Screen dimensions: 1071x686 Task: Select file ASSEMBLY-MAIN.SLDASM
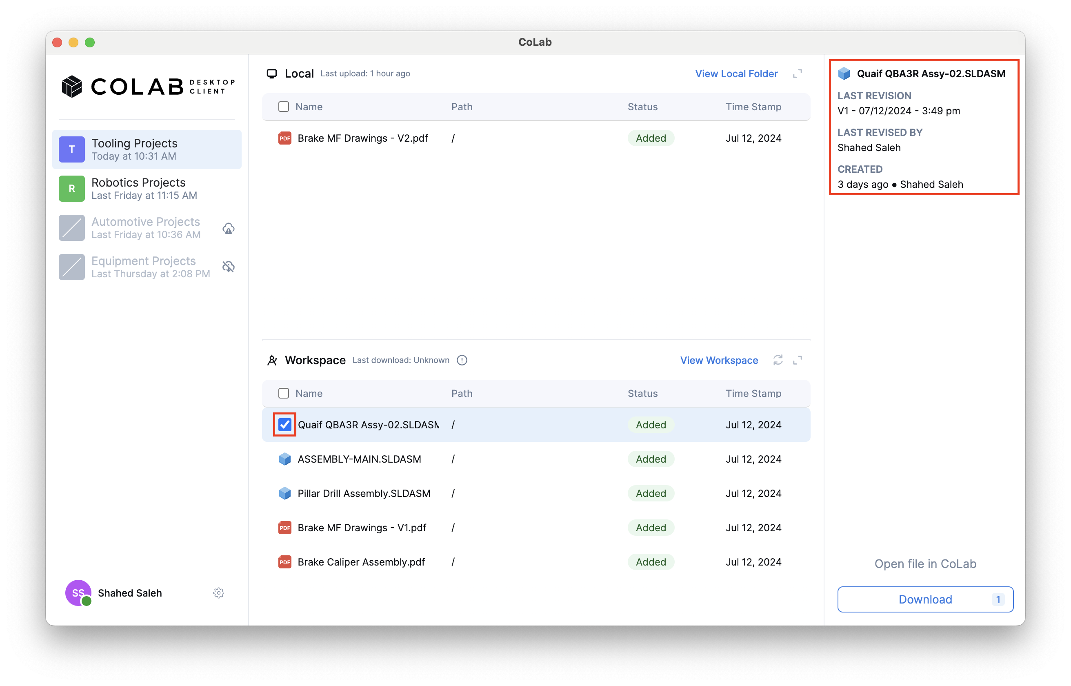536,459
